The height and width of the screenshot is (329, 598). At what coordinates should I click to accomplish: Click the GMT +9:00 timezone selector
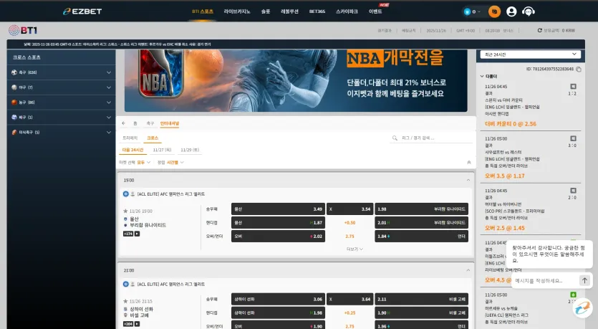pos(466,31)
